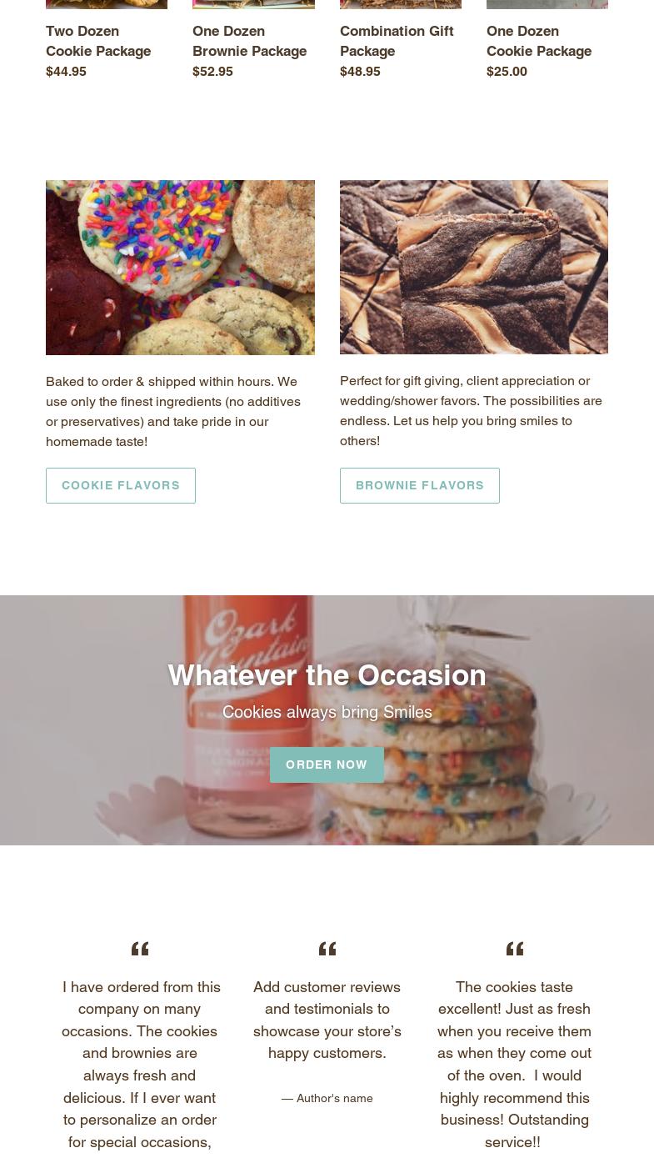Click the $25.00 cookie package price

click(x=507, y=72)
